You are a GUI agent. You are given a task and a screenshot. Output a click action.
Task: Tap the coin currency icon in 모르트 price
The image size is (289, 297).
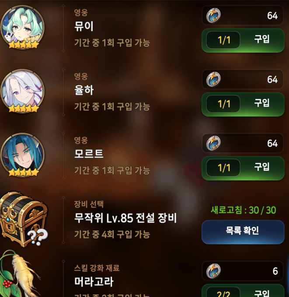pyautogui.click(x=213, y=143)
